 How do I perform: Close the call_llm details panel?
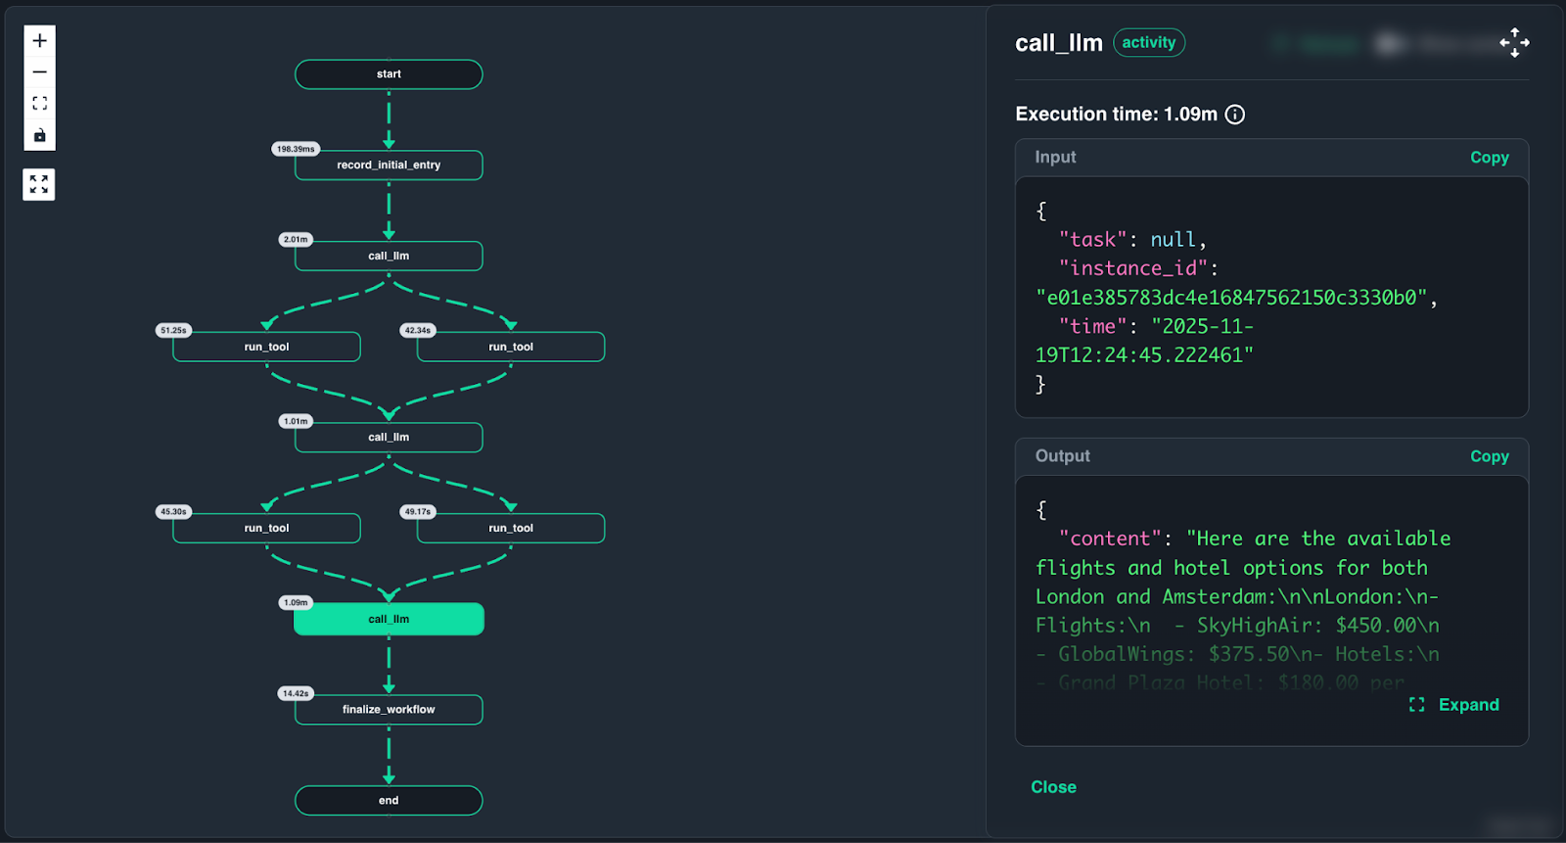1053,787
